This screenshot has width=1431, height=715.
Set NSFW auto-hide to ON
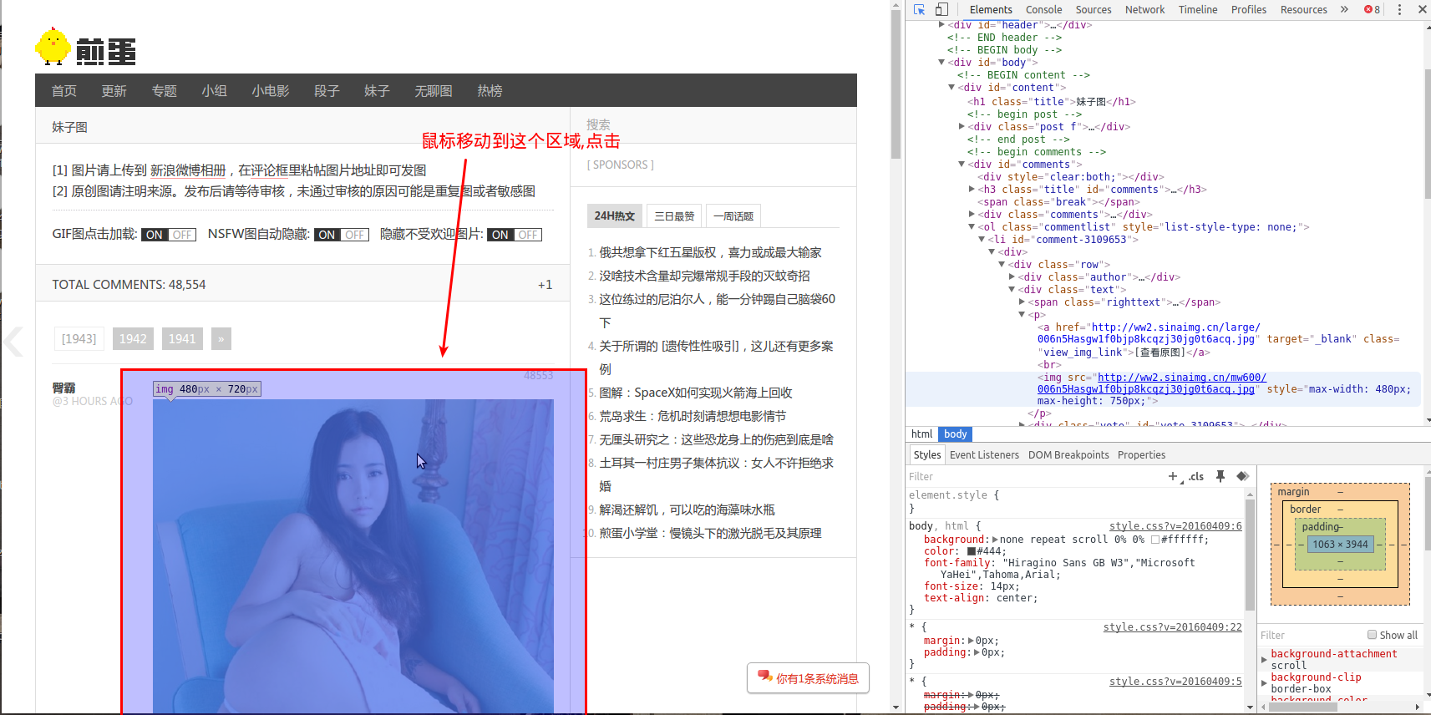327,235
